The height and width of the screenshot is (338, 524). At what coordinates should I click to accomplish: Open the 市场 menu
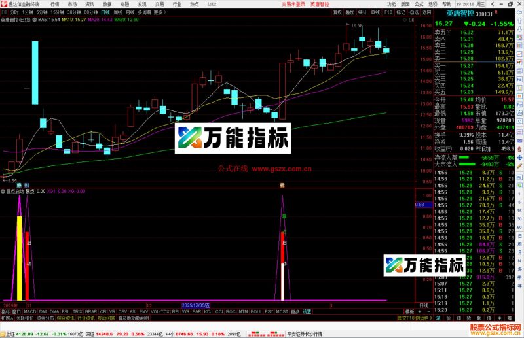(x=72, y=4)
